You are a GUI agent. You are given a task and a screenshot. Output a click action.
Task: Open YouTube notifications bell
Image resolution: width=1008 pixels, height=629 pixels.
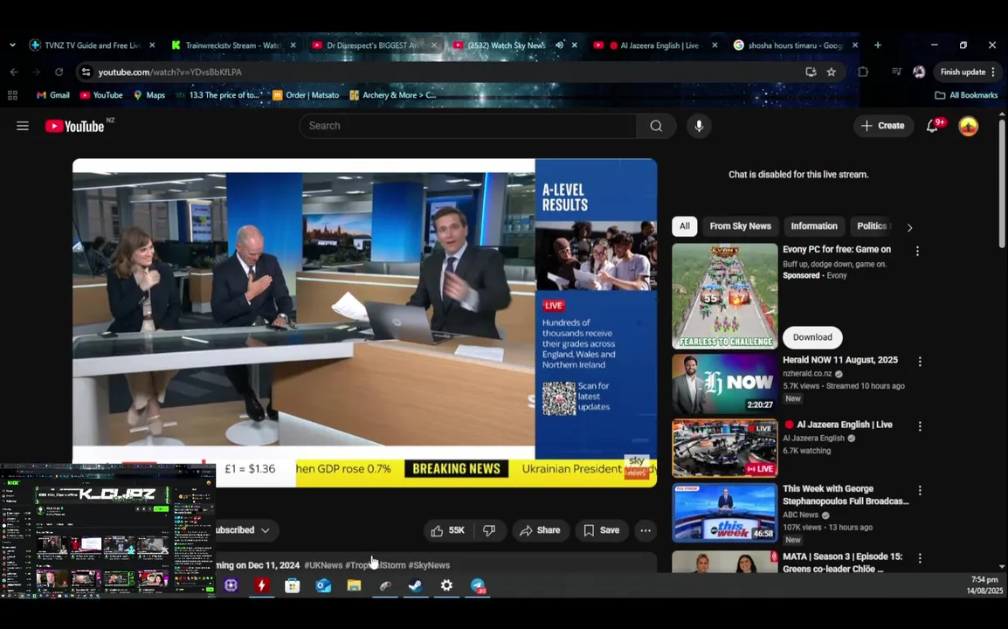(x=932, y=126)
